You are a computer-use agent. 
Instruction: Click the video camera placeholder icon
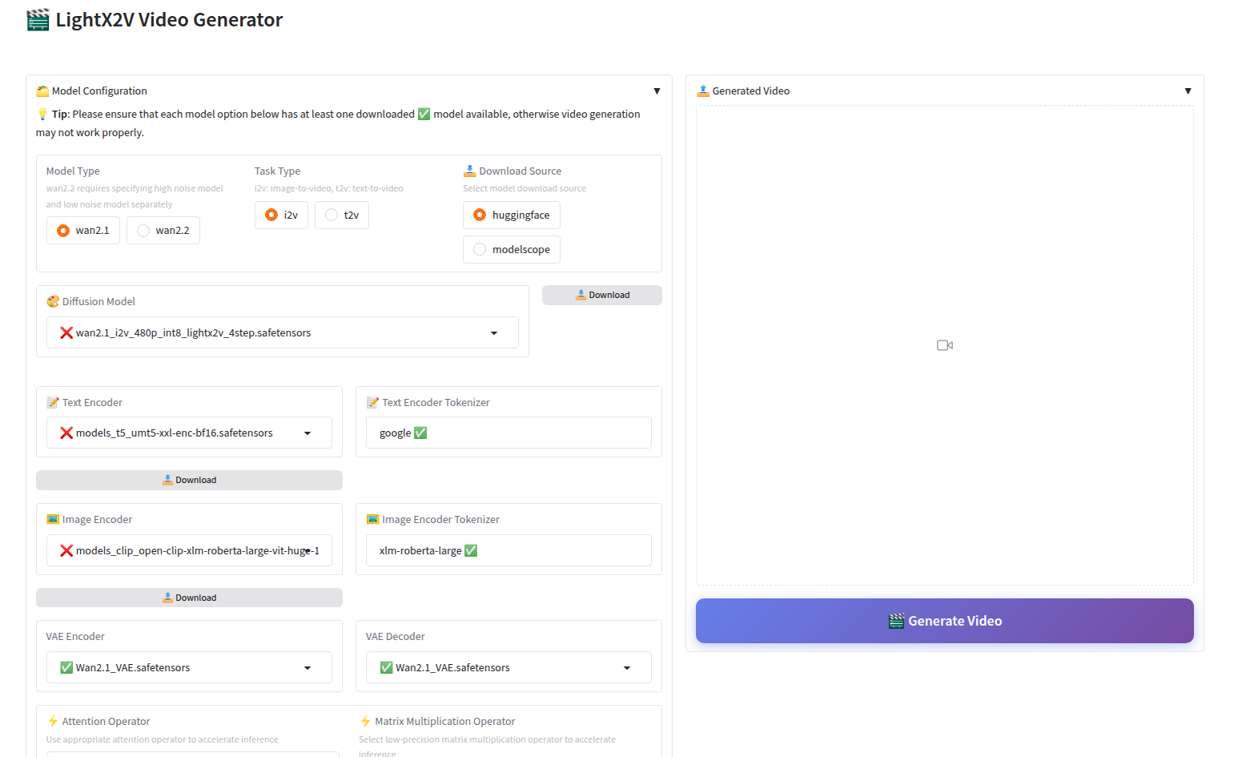[x=944, y=345]
